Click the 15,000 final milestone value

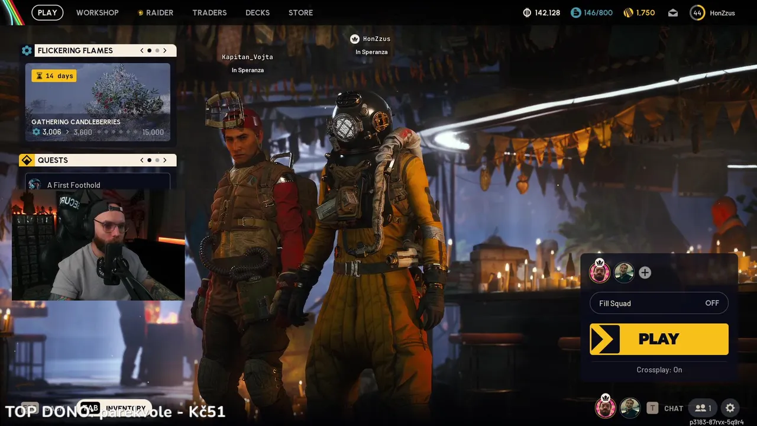click(x=153, y=132)
